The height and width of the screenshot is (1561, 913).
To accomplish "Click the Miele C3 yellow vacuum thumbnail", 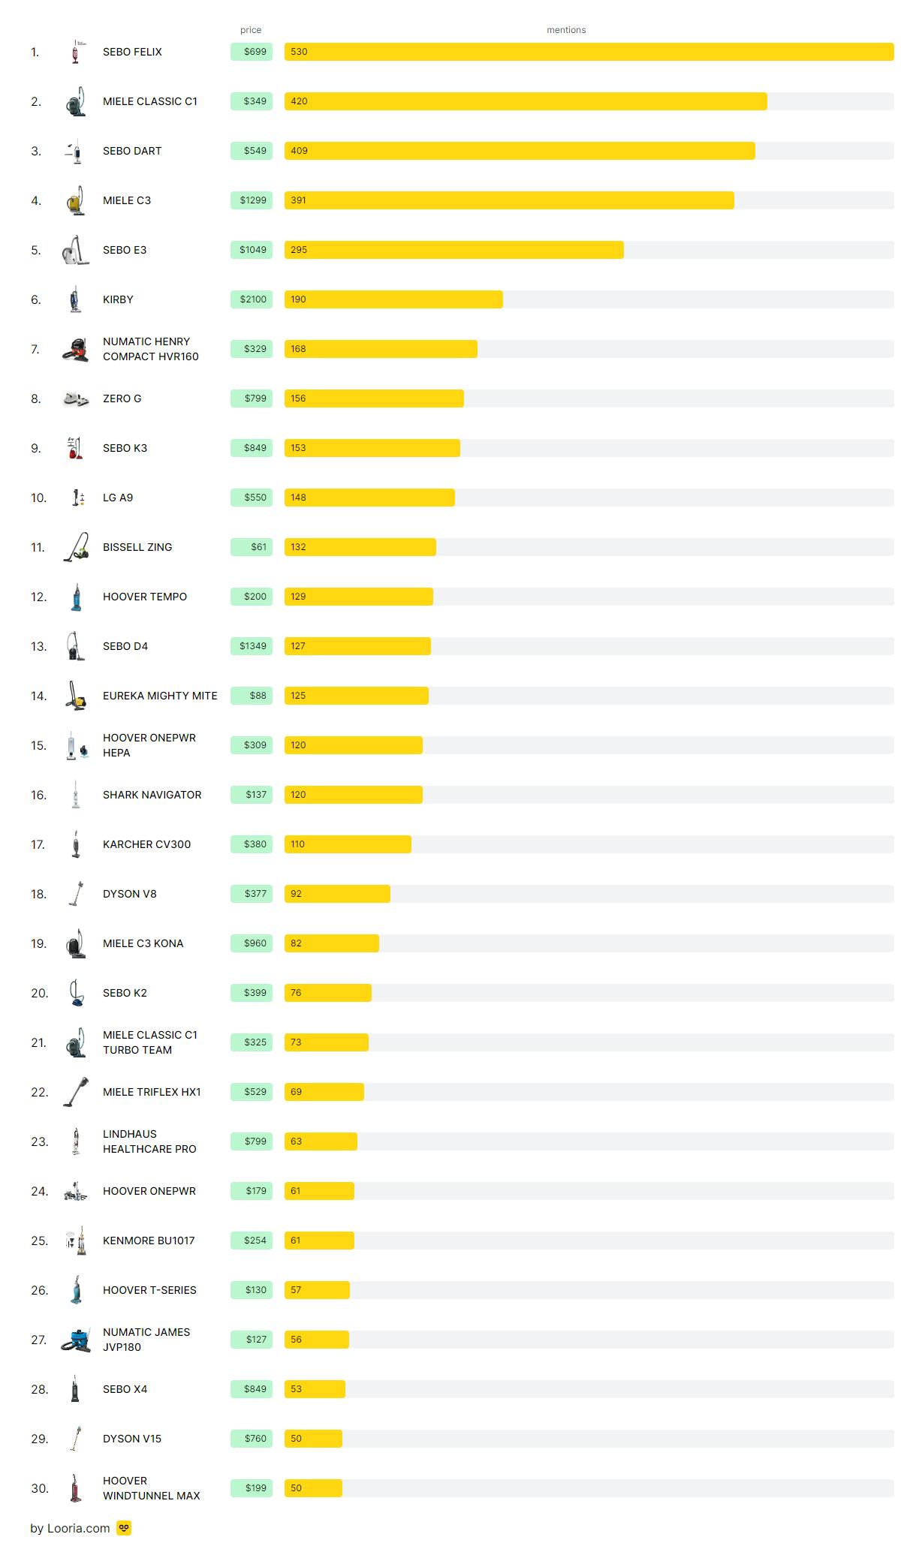I will pos(75,200).
